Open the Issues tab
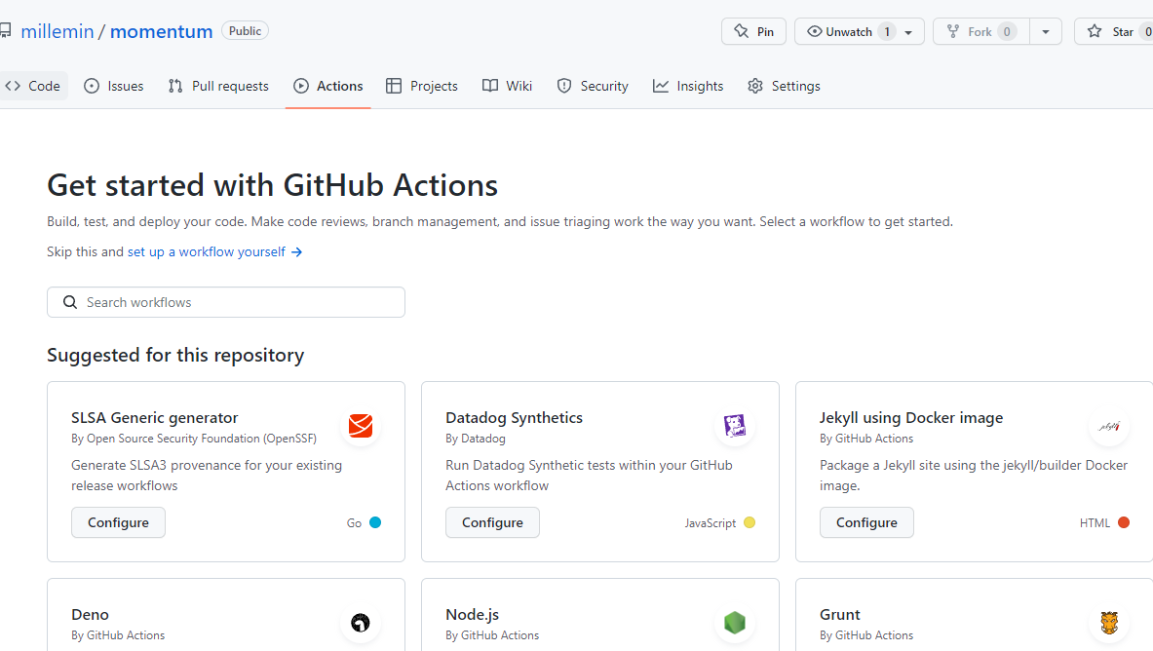The image size is (1153, 651). 114,86
